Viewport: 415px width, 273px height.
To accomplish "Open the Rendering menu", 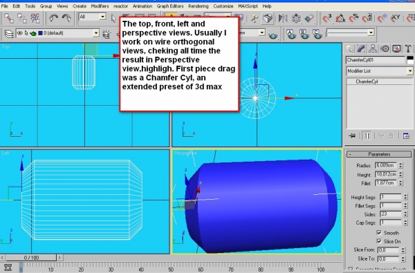I will tap(199, 6).
